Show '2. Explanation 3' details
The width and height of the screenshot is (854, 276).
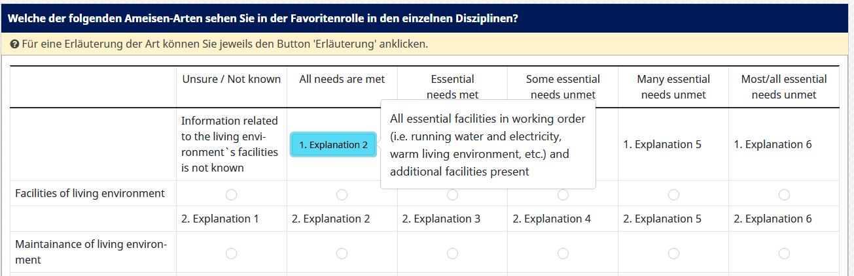point(441,219)
